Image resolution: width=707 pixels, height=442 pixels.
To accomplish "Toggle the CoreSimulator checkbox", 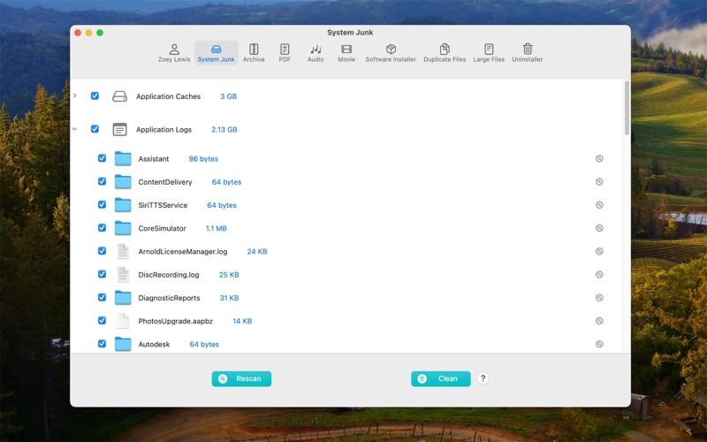I will pyautogui.click(x=102, y=228).
